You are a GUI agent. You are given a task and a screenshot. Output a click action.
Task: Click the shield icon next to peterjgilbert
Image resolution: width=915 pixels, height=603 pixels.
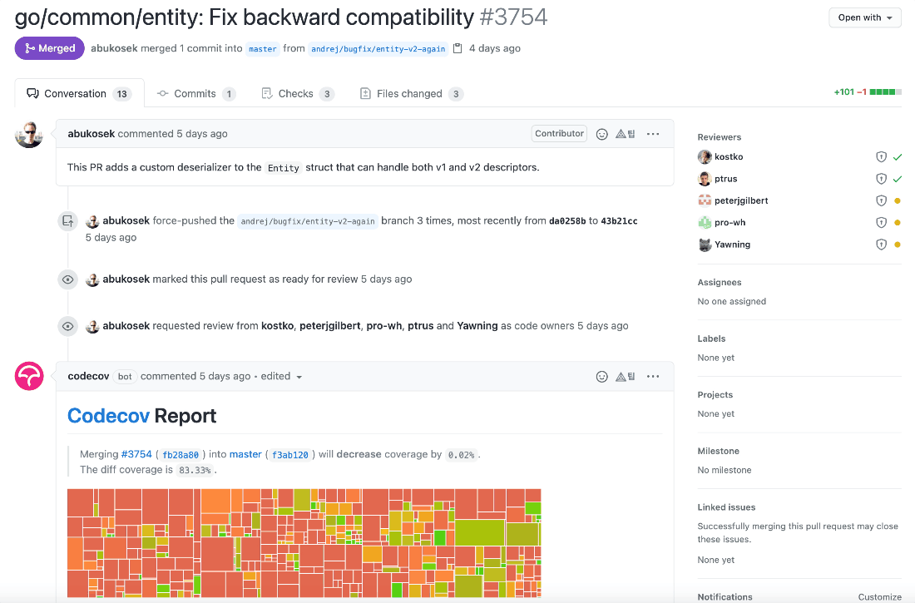[x=881, y=200]
